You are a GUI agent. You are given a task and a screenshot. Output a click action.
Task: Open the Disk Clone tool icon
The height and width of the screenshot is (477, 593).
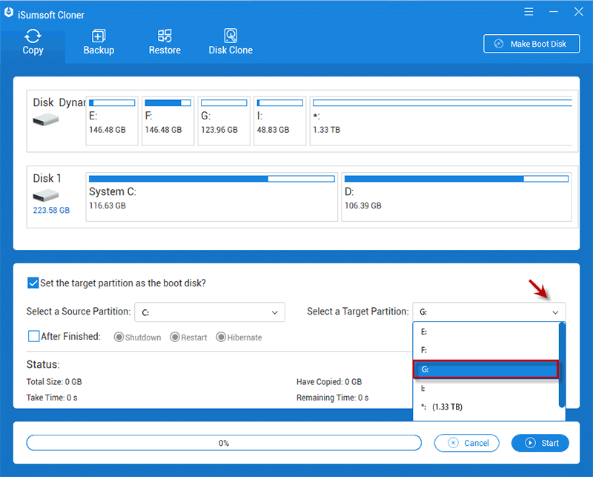pyautogui.click(x=231, y=36)
